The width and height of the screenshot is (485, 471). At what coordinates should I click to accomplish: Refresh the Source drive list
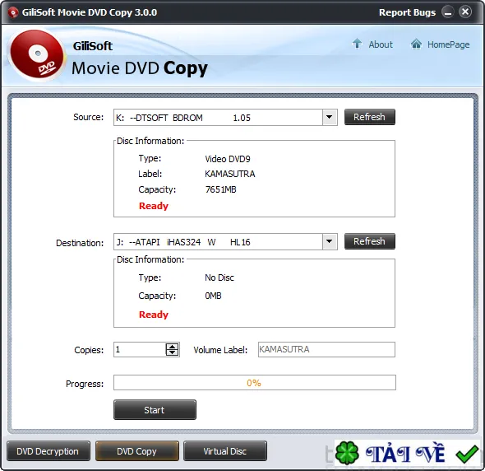point(370,117)
